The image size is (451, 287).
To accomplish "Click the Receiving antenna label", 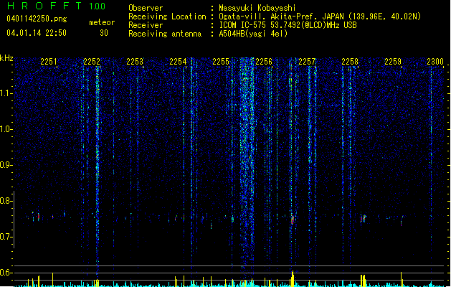I will tap(165, 34).
